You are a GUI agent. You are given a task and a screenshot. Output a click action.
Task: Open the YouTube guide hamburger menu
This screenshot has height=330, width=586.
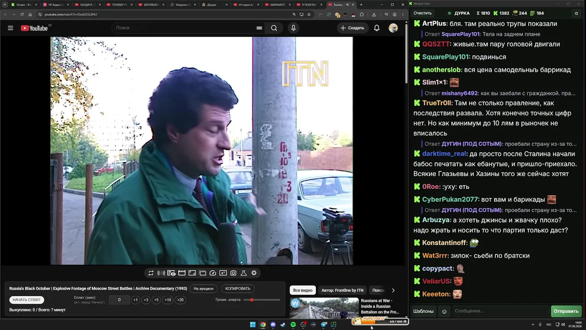11,28
